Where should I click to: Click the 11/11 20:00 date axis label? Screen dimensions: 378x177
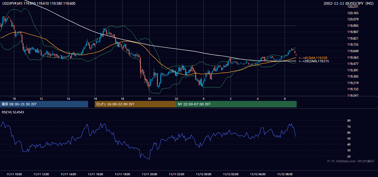pos(149,174)
